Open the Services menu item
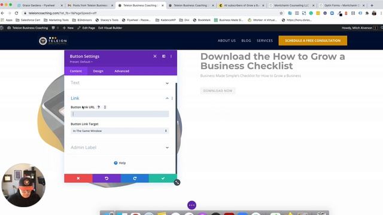The height and width of the screenshot is (215, 383). (x=265, y=41)
